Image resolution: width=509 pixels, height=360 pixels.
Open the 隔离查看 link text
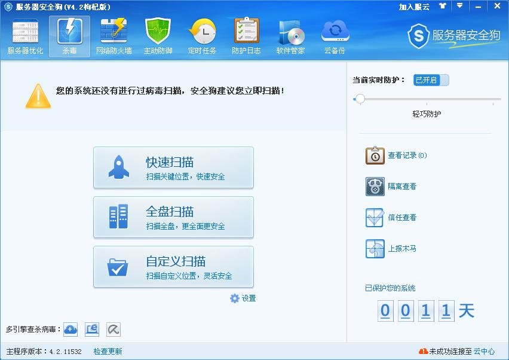402,187
